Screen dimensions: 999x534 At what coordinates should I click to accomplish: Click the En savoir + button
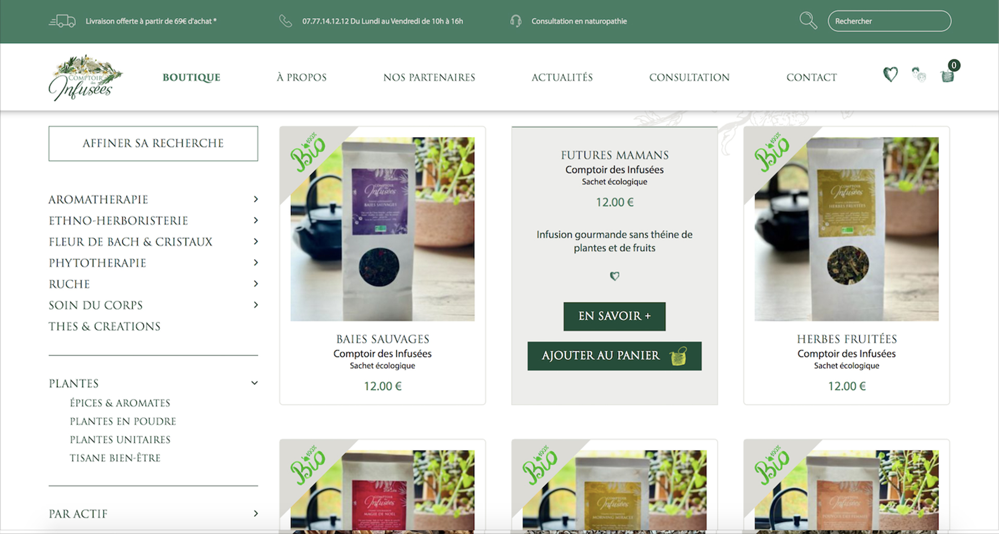click(614, 316)
